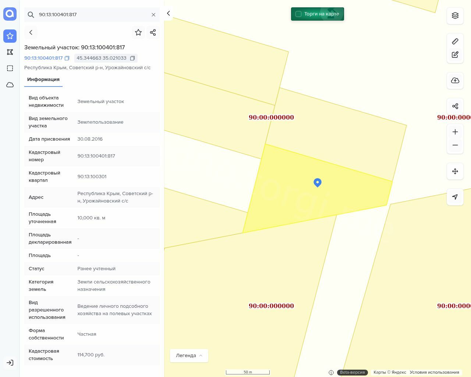
Task: Switch to the Информация tab
Action: [x=43, y=80]
